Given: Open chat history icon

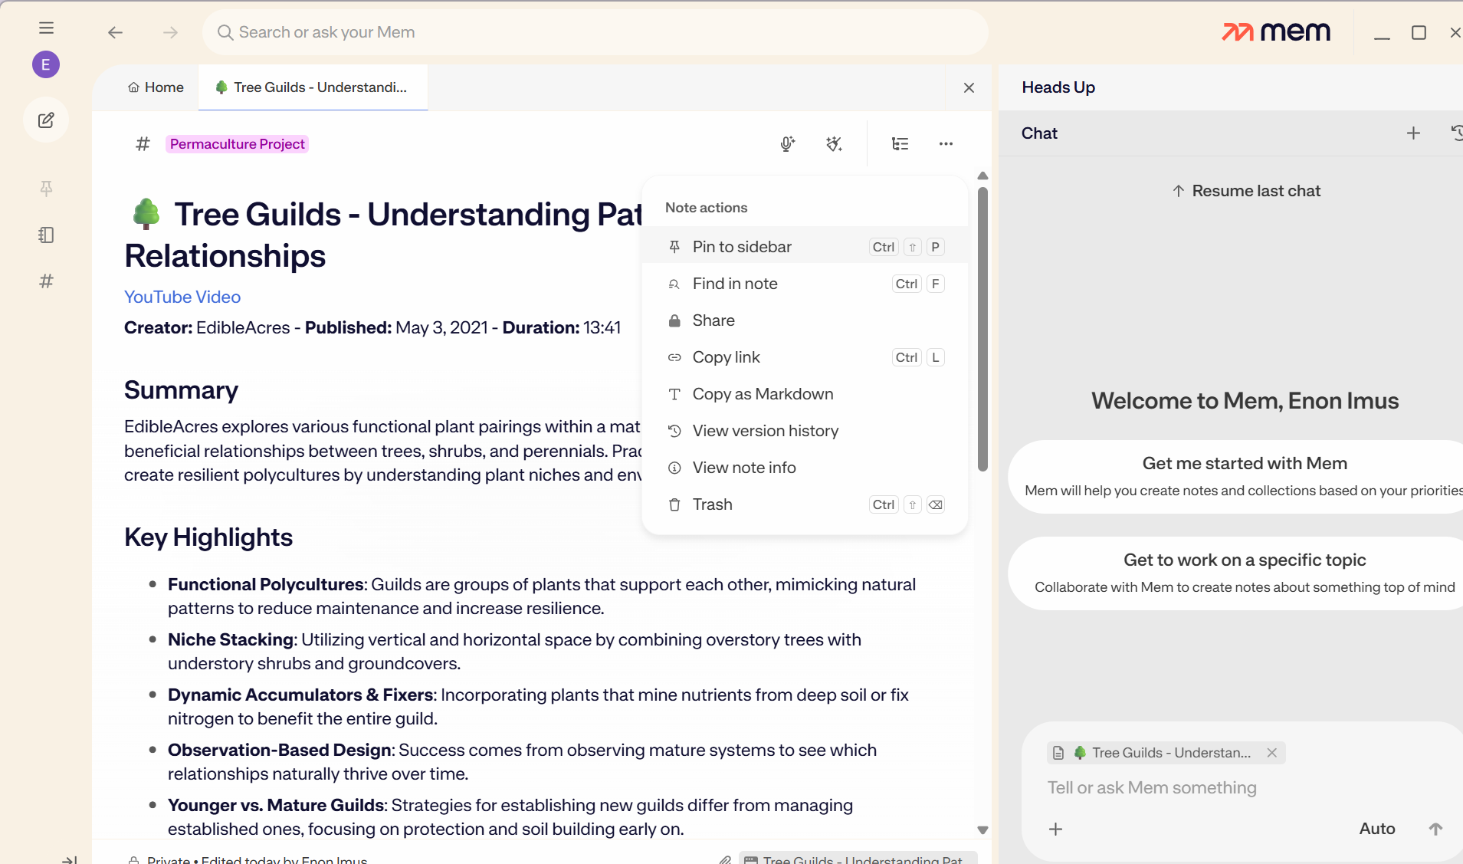Looking at the screenshot, I should (x=1457, y=133).
